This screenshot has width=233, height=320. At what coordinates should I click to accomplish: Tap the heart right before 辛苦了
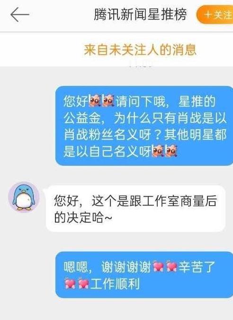pos(171,266)
